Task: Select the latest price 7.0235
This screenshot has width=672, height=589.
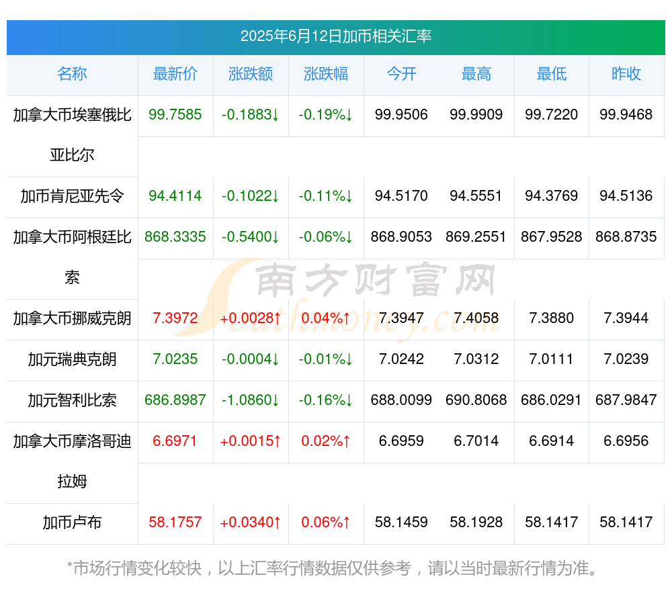Action: click(x=175, y=359)
